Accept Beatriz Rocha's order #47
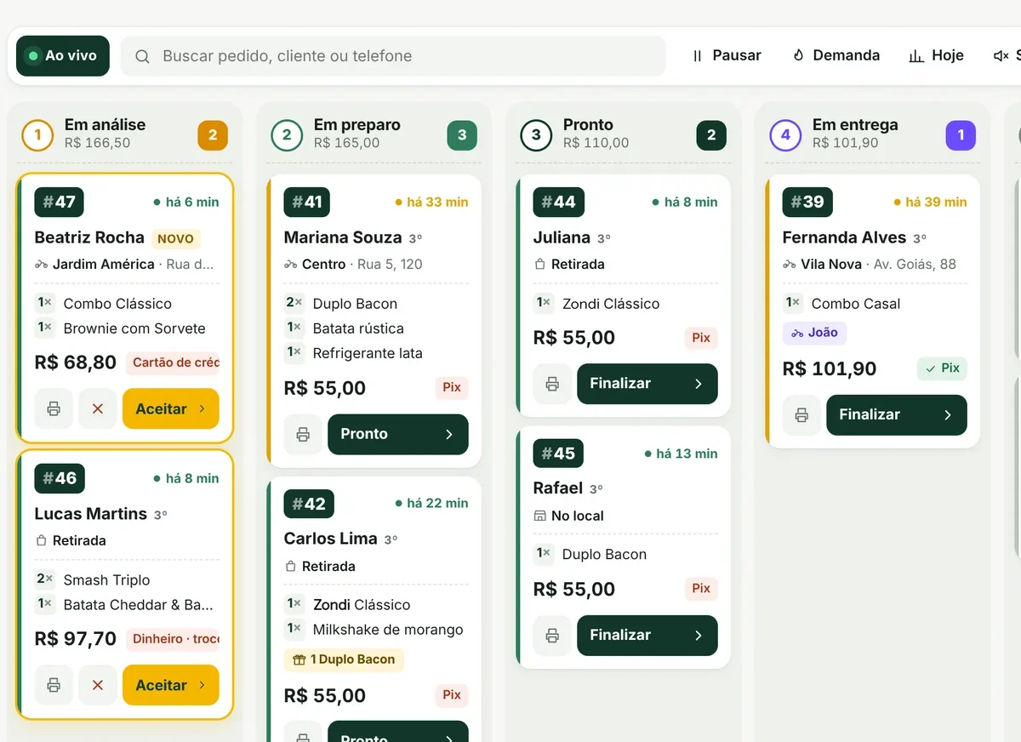1021x742 pixels. [x=171, y=408]
